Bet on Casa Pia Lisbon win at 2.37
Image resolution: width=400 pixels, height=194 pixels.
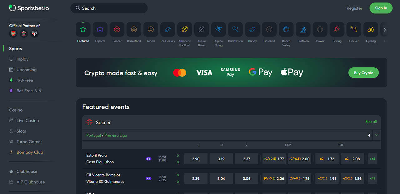pos(247,159)
